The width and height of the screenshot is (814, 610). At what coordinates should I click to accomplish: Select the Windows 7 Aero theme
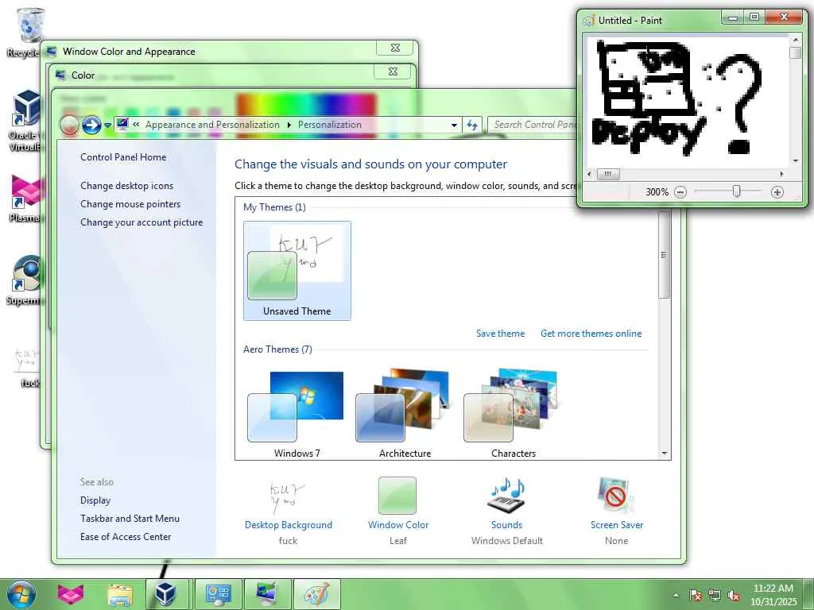297,413
